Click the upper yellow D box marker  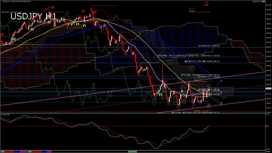point(209,87)
